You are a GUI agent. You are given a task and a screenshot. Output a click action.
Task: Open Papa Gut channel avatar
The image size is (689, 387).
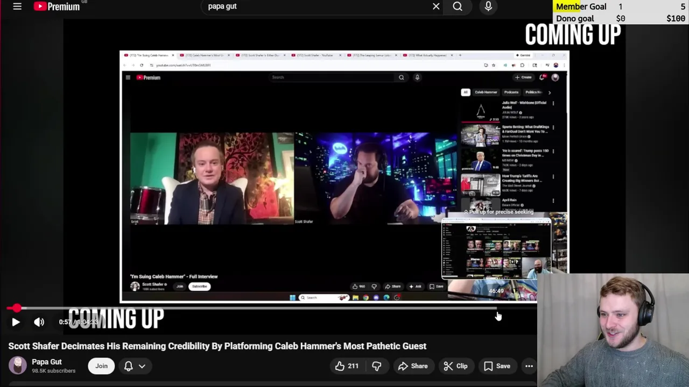pos(17,365)
